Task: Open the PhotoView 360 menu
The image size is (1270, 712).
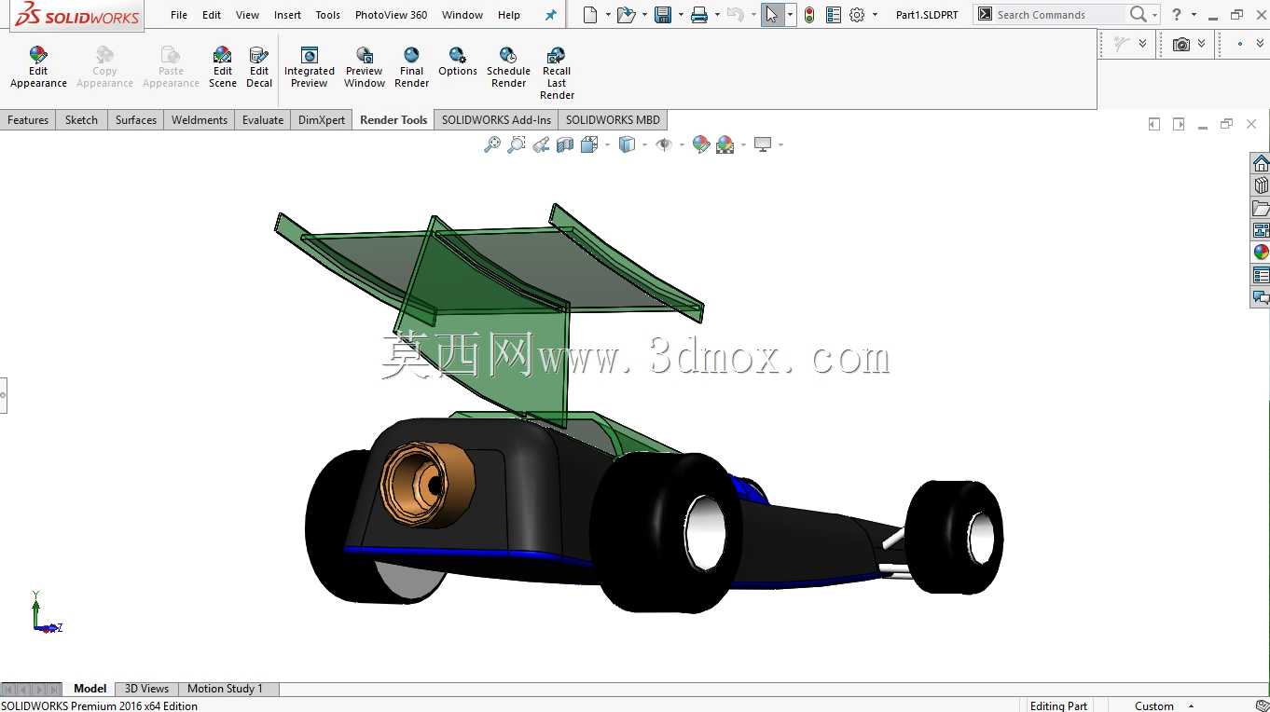Action: [392, 15]
